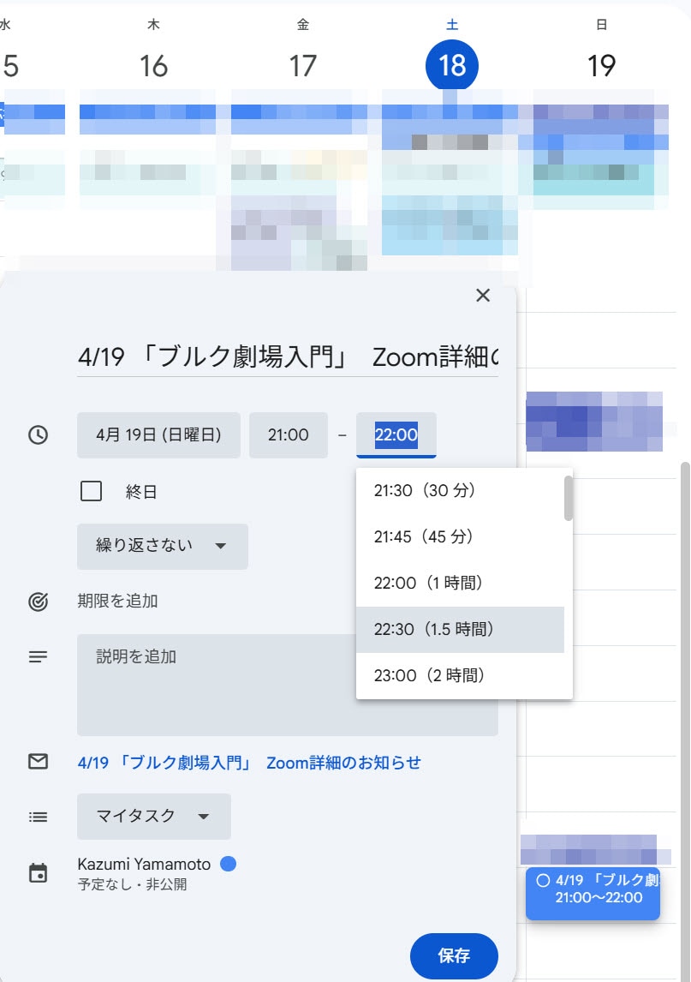Open the 繰り返さない repeat dropdown
This screenshot has height=982, width=691.
click(x=162, y=547)
